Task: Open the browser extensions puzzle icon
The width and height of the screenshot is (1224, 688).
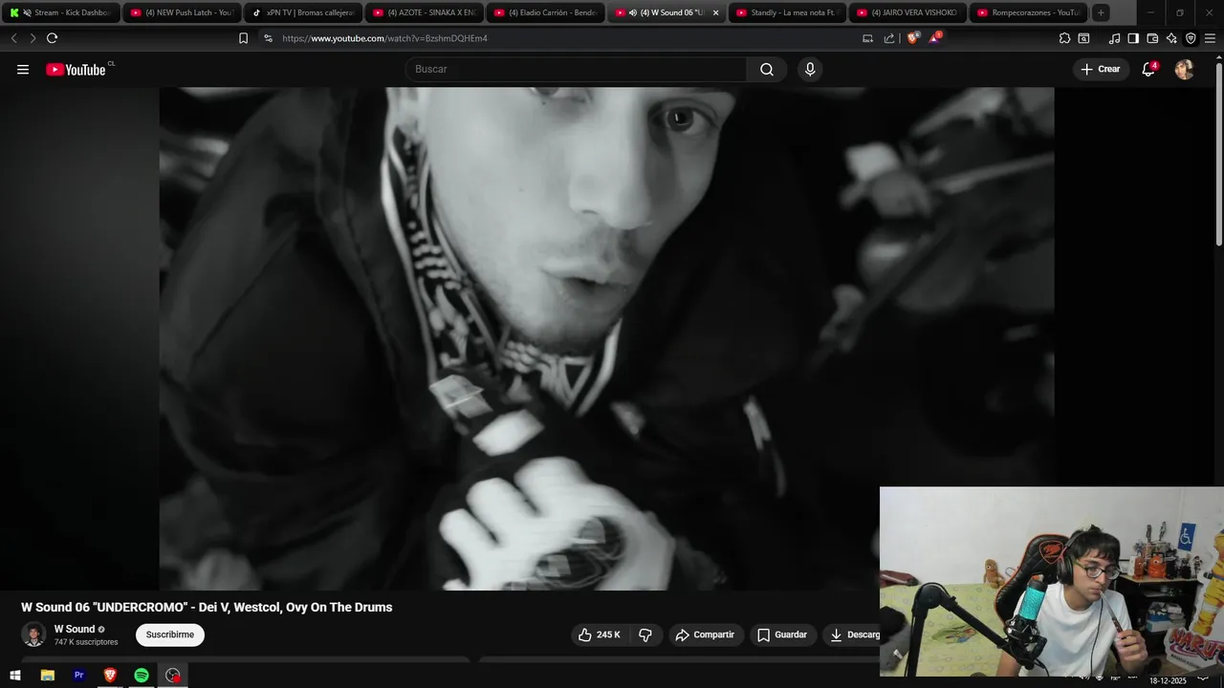Action: click(x=1064, y=38)
